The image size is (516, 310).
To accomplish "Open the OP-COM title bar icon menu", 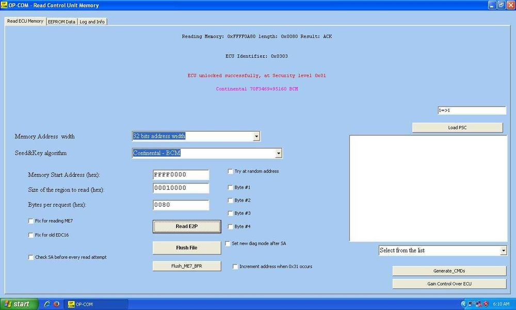I will point(4,5).
